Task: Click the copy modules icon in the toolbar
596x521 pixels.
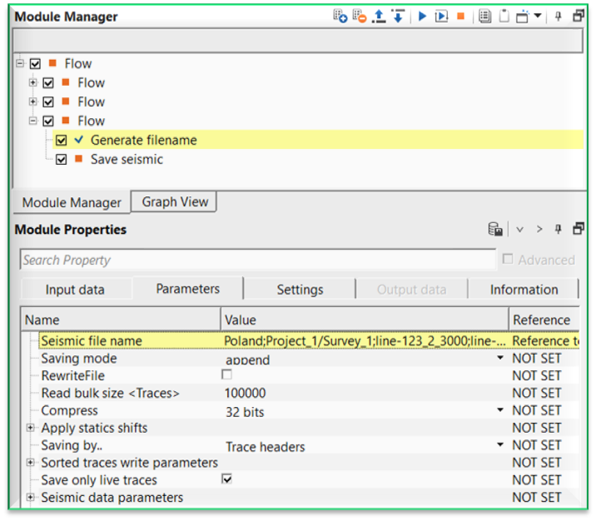Action: tap(484, 17)
